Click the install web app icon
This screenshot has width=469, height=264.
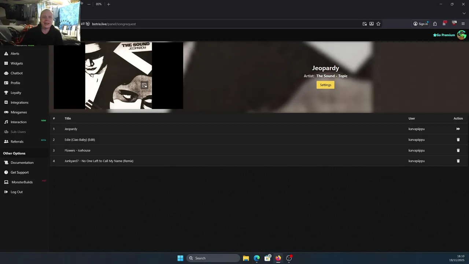click(x=372, y=24)
